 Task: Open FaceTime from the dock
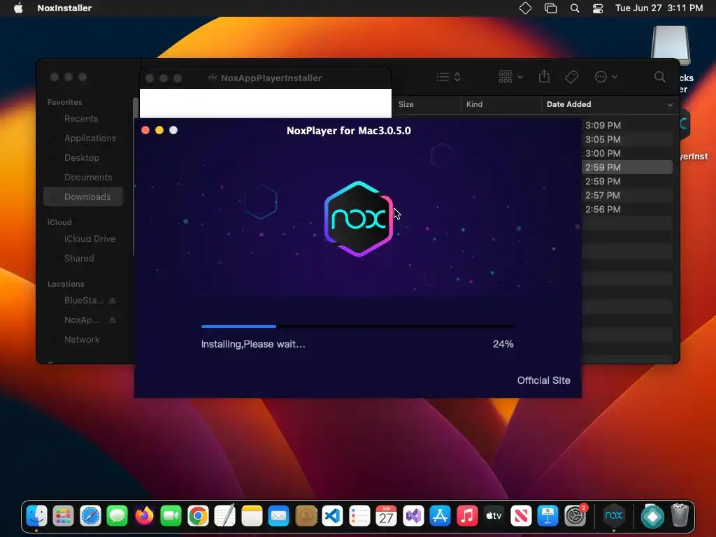click(x=171, y=516)
